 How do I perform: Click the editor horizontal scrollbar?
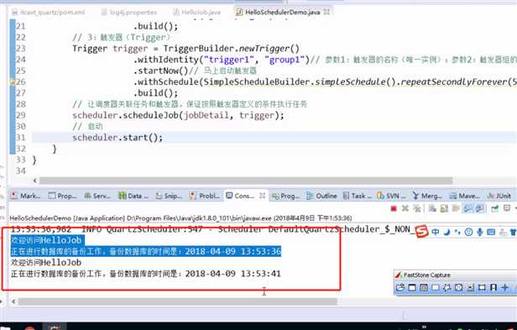[x=246, y=181]
